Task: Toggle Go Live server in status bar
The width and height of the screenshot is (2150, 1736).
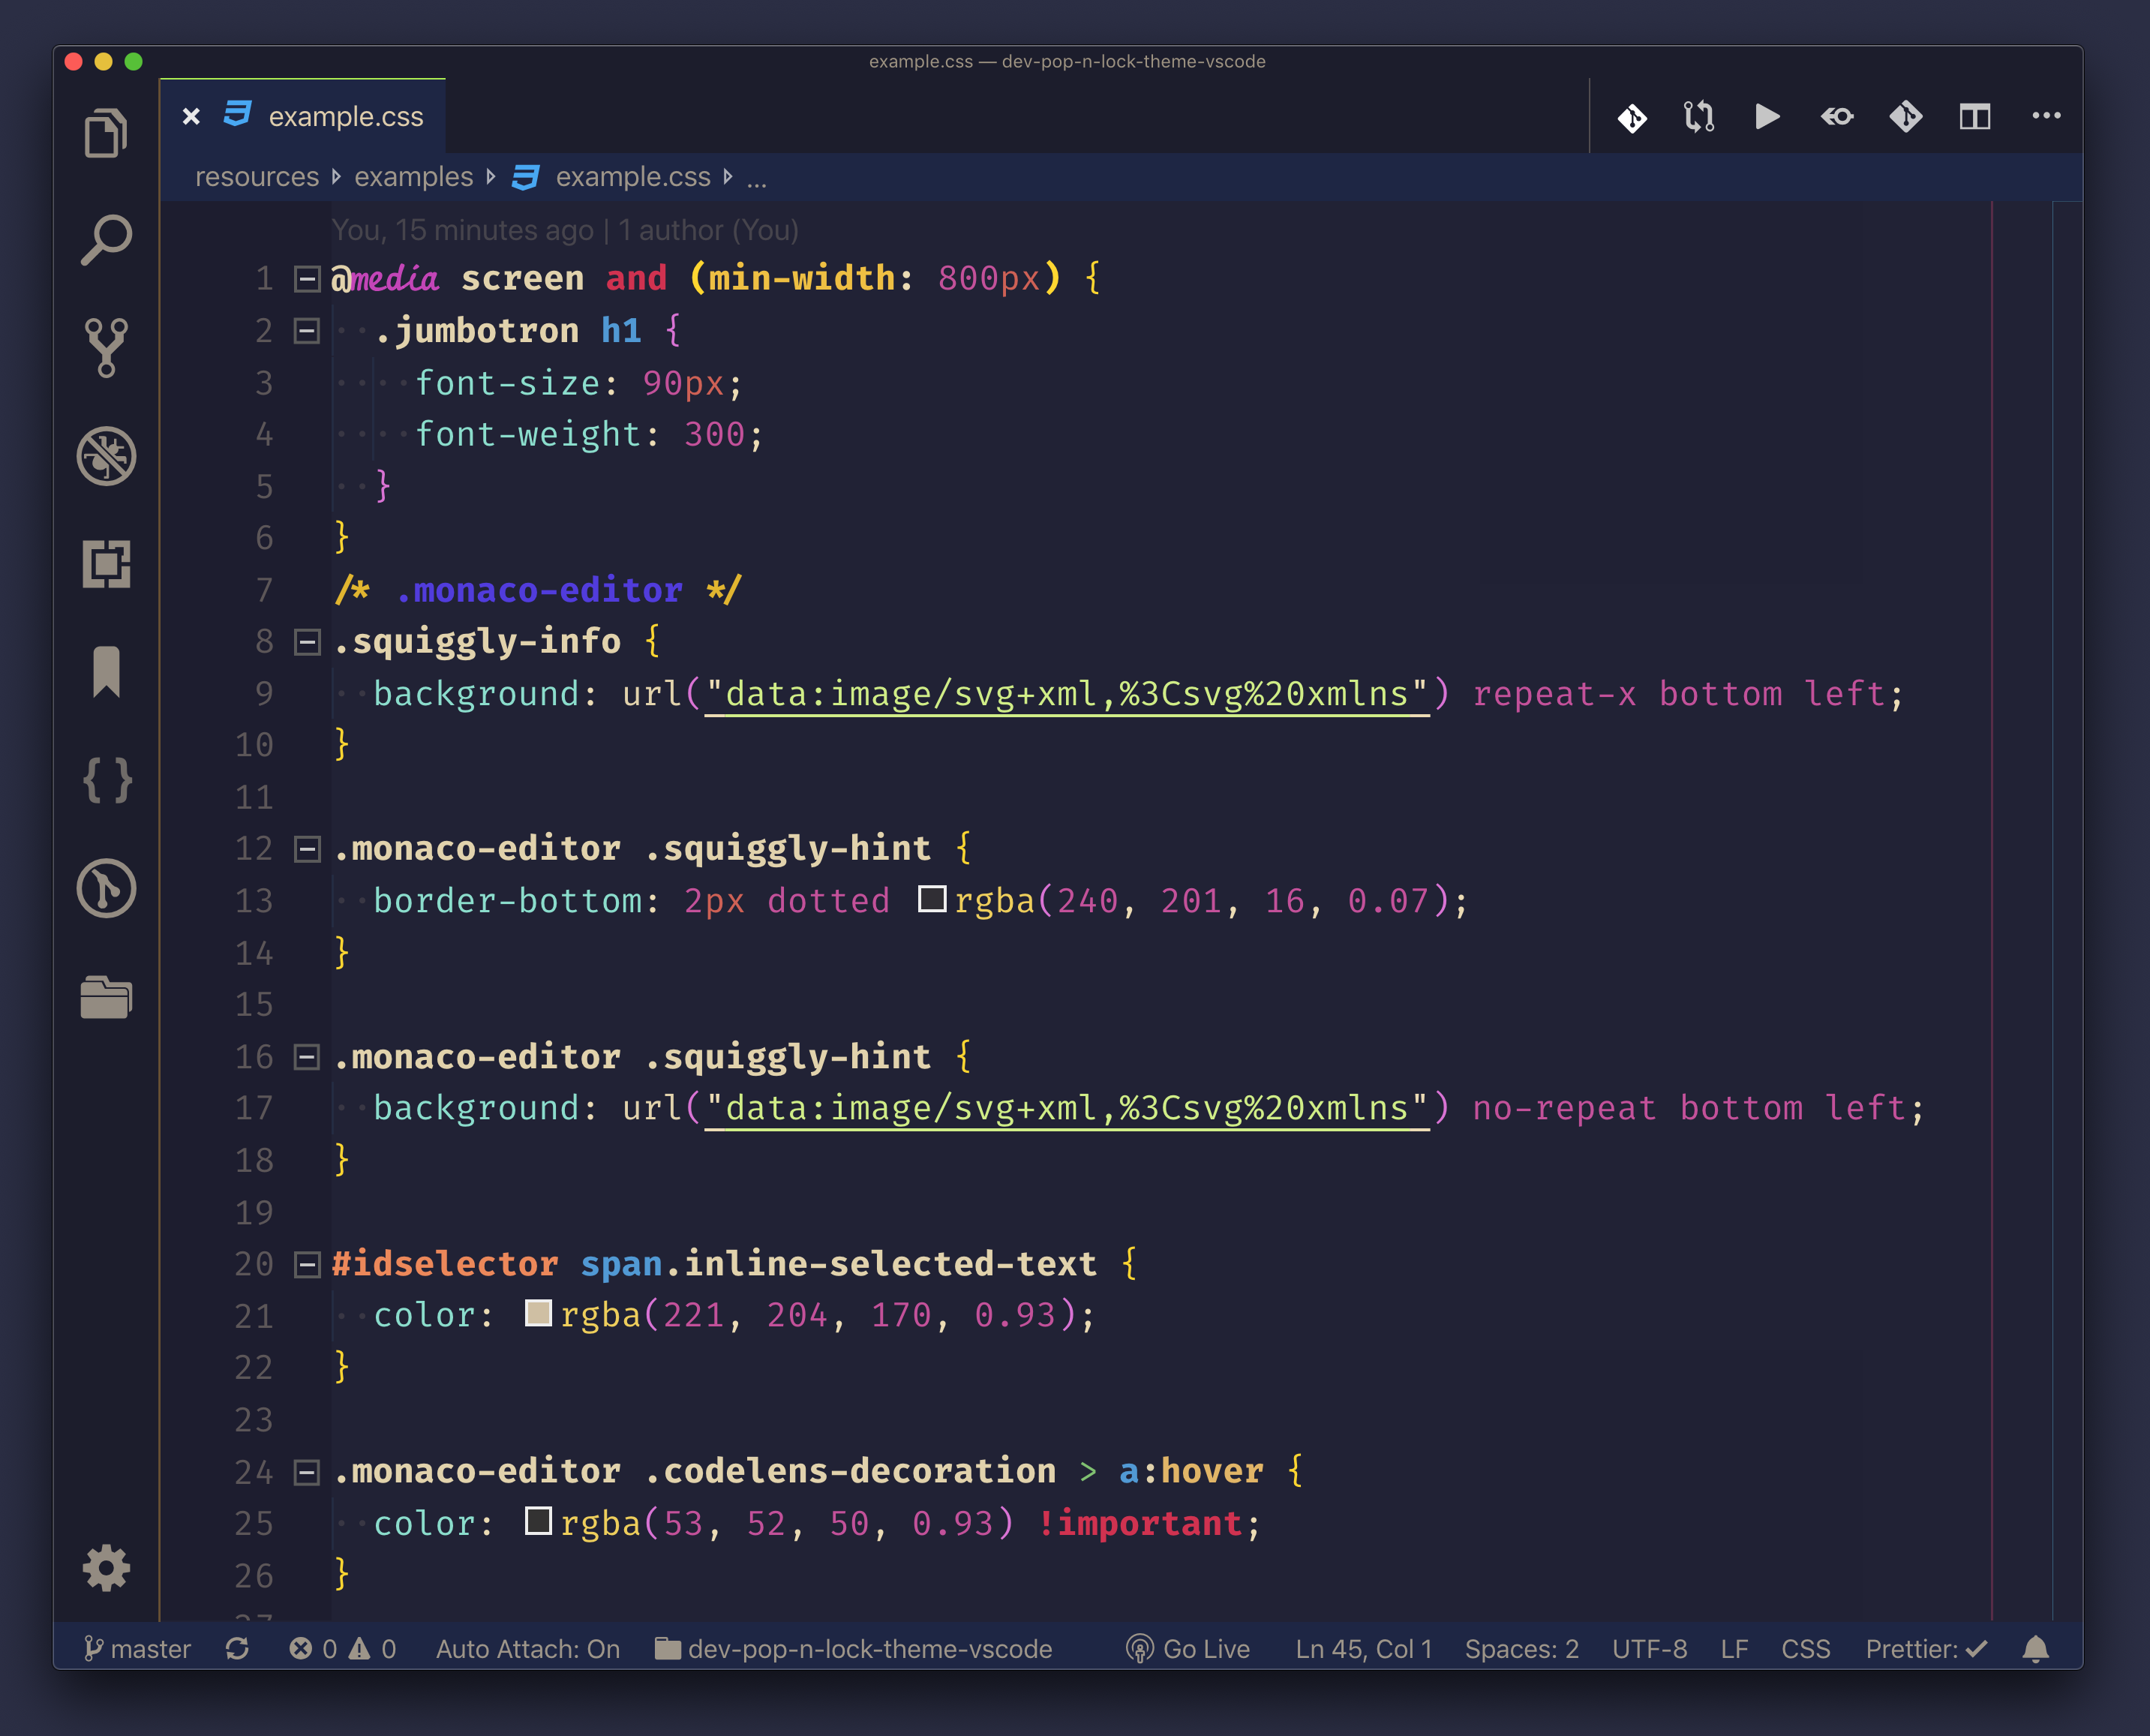Action: [x=1188, y=1649]
